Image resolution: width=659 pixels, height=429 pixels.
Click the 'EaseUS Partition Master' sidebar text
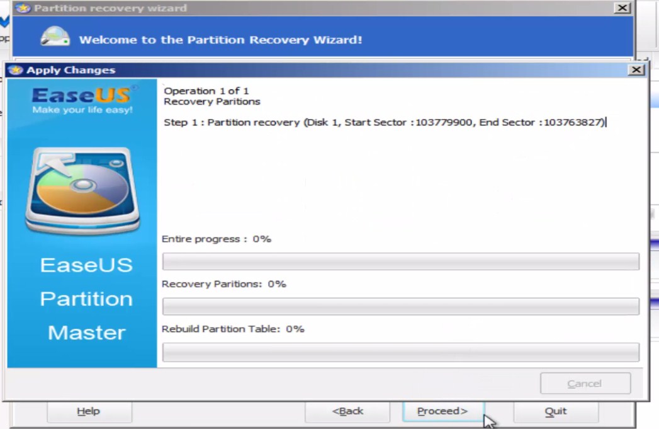pyautogui.click(x=86, y=299)
